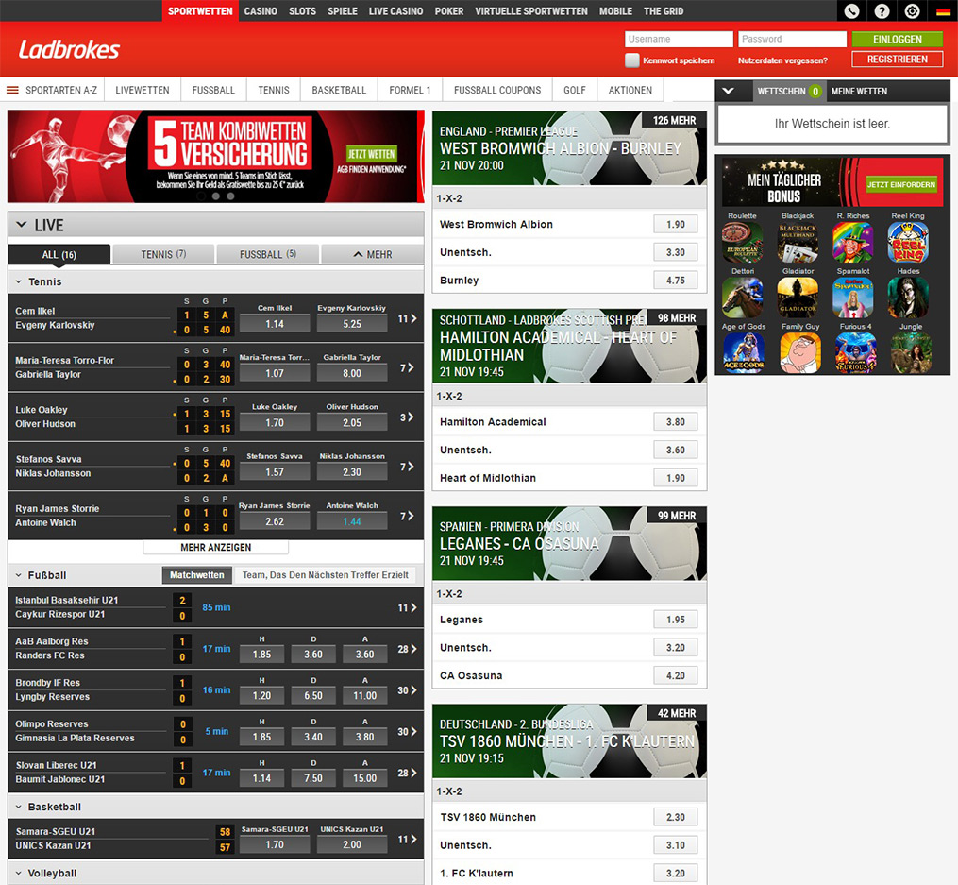Open the settings gear icon
This screenshot has width=958, height=885.
[912, 11]
